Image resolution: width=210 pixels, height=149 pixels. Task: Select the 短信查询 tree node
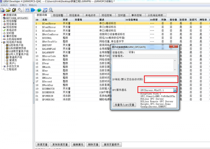tap(12, 24)
